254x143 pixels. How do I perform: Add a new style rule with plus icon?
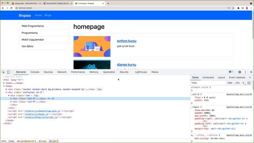point(243,83)
